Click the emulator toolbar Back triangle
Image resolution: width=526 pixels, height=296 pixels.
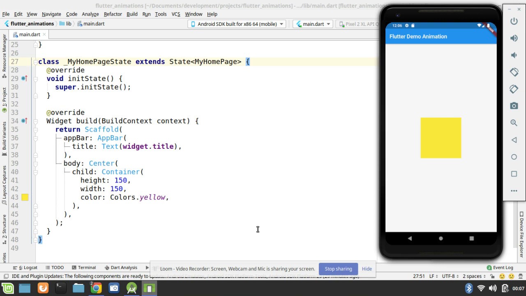click(x=514, y=140)
